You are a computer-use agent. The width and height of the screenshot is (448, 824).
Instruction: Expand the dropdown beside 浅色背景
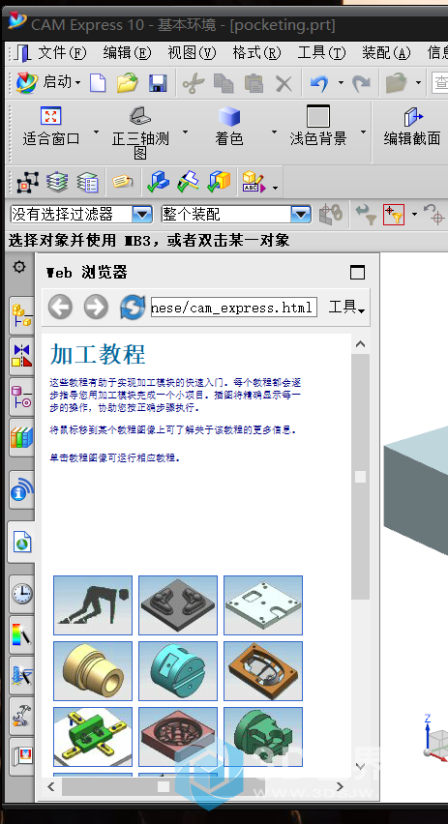pos(363,132)
